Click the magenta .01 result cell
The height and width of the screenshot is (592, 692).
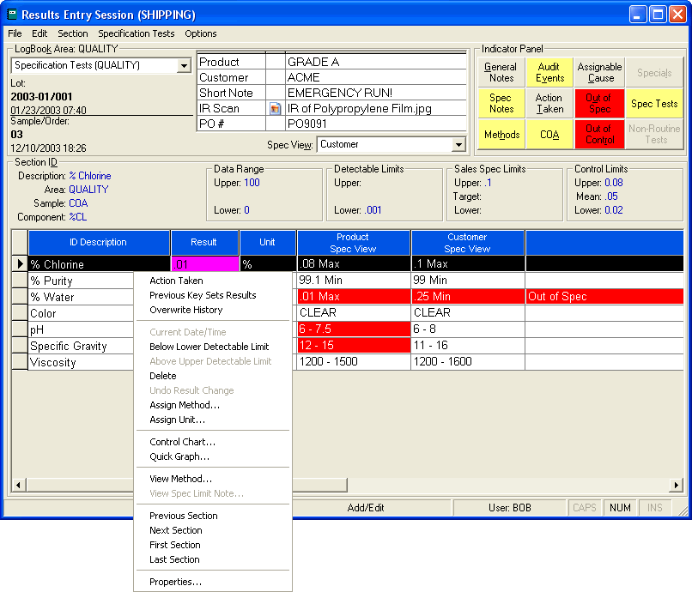tap(205, 264)
